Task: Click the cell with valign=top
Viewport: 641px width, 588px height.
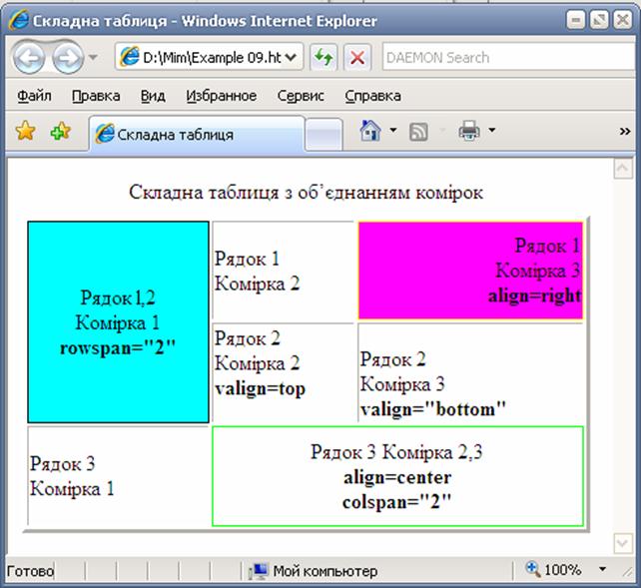Action: click(x=283, y=372)
